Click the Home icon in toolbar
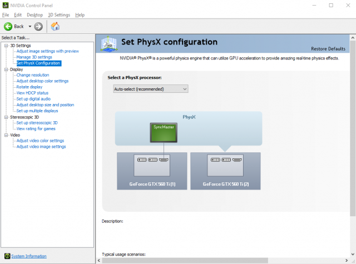Screen dimensions: 356x264 click(56, 26)
